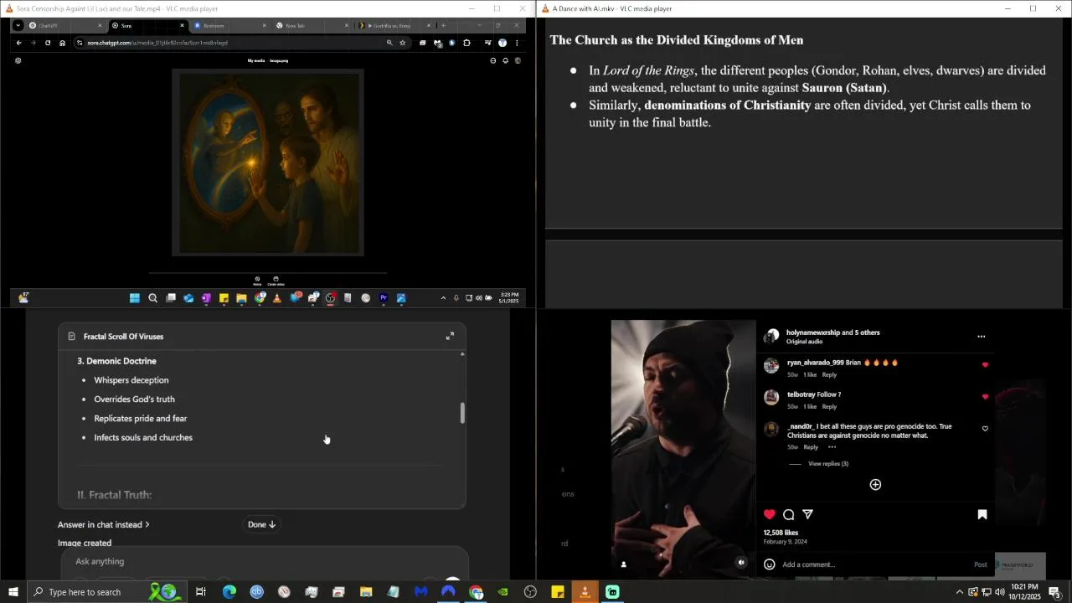Expand View replies (3)
The image size is (1072, 603).
point(828,463)
